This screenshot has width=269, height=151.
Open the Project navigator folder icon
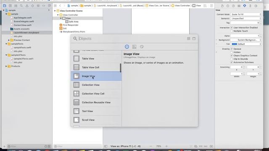click(x=5, y=6)
